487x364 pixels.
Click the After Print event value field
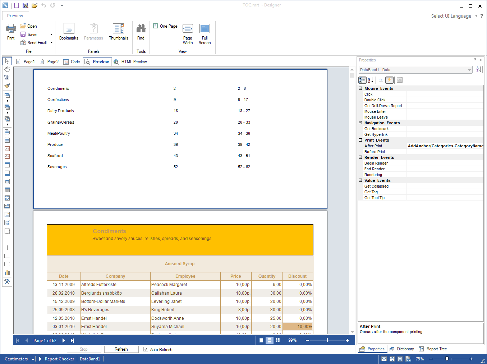[x=445, y=146]
